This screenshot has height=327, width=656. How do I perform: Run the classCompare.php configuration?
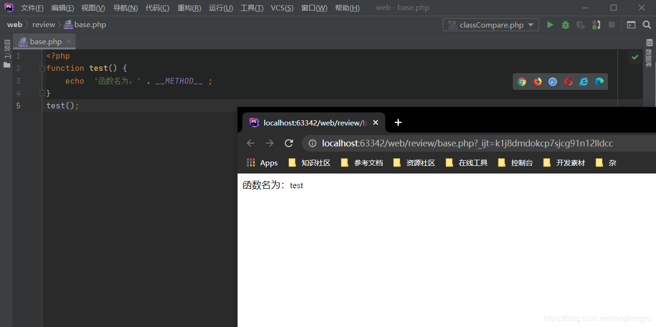click(550, 25)
